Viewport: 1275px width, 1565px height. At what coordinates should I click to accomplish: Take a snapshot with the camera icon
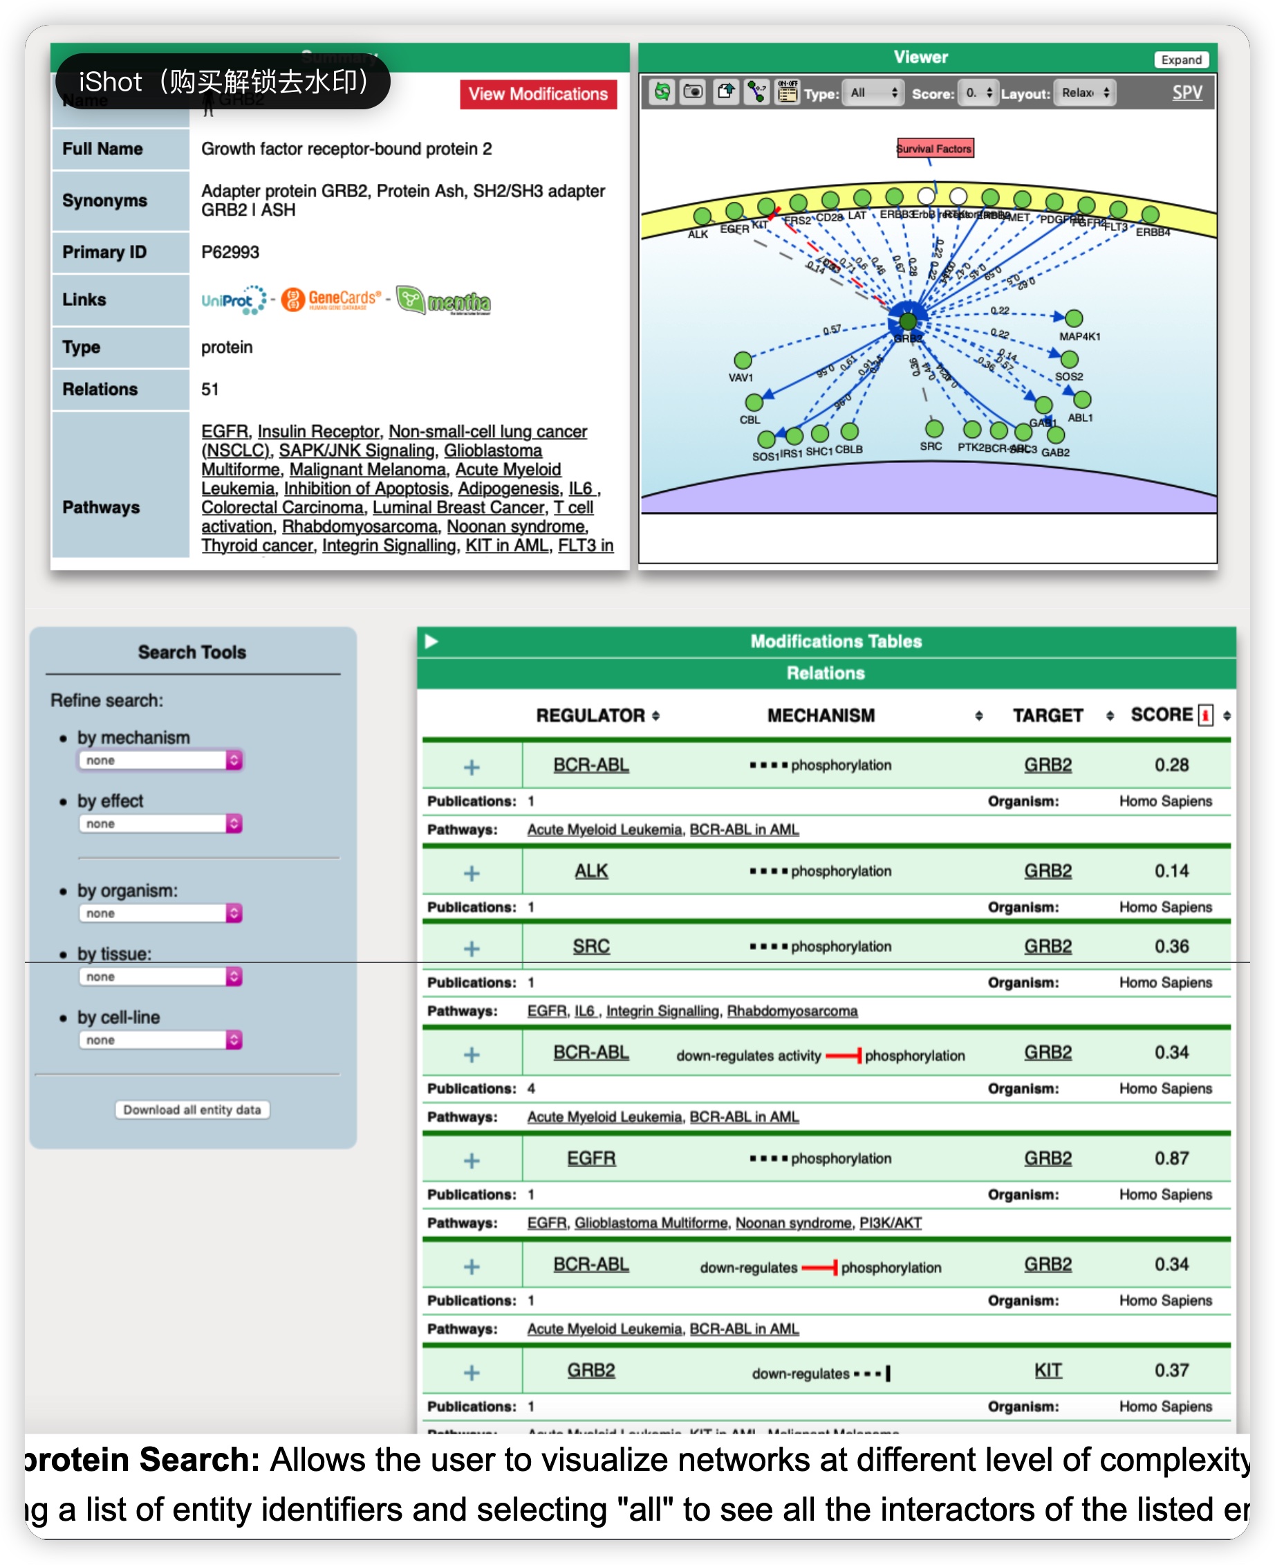(x=693, y=93)
